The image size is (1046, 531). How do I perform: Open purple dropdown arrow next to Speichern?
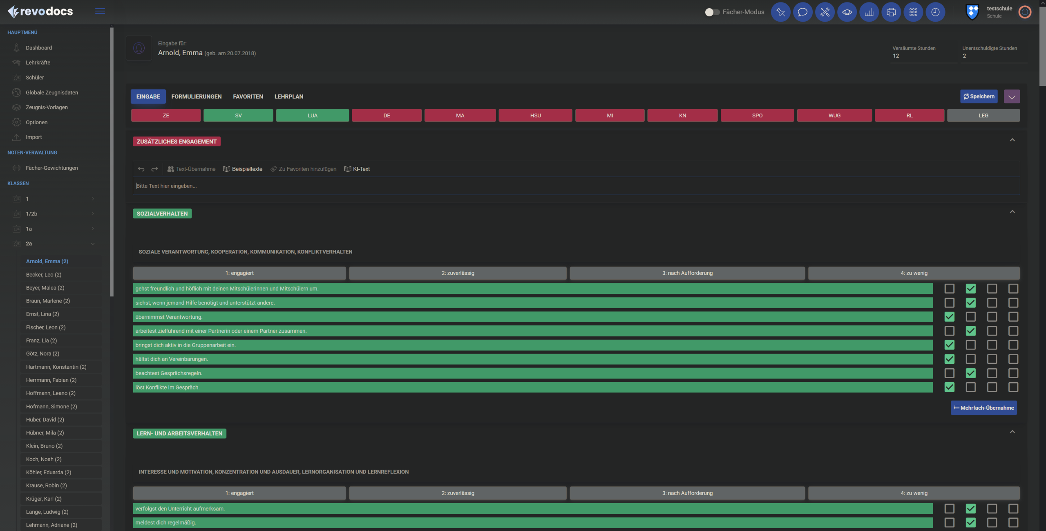1012,96
